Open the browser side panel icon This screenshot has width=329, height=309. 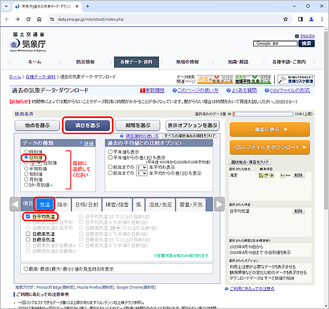click(300, 19)
